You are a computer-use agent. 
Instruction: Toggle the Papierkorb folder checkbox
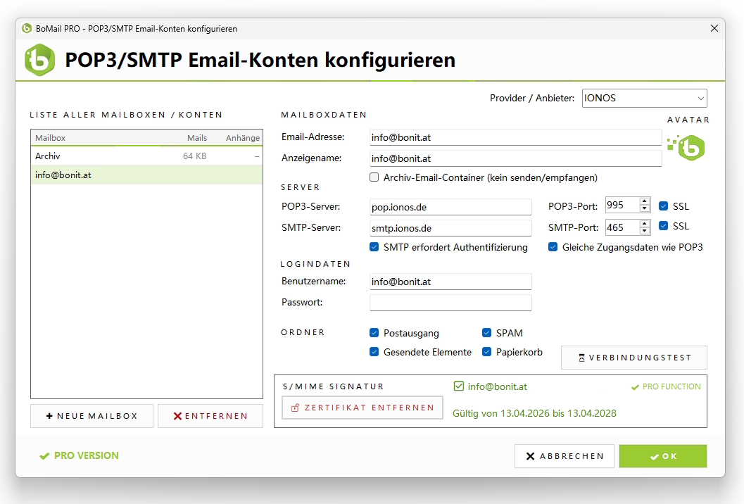pos(487,352)
